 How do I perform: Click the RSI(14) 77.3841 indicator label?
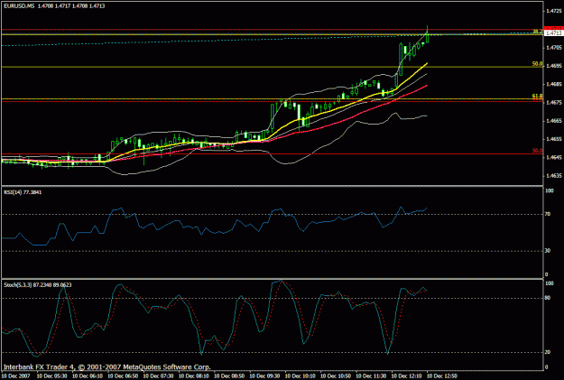pyautogui.click(x=23, y=192)
